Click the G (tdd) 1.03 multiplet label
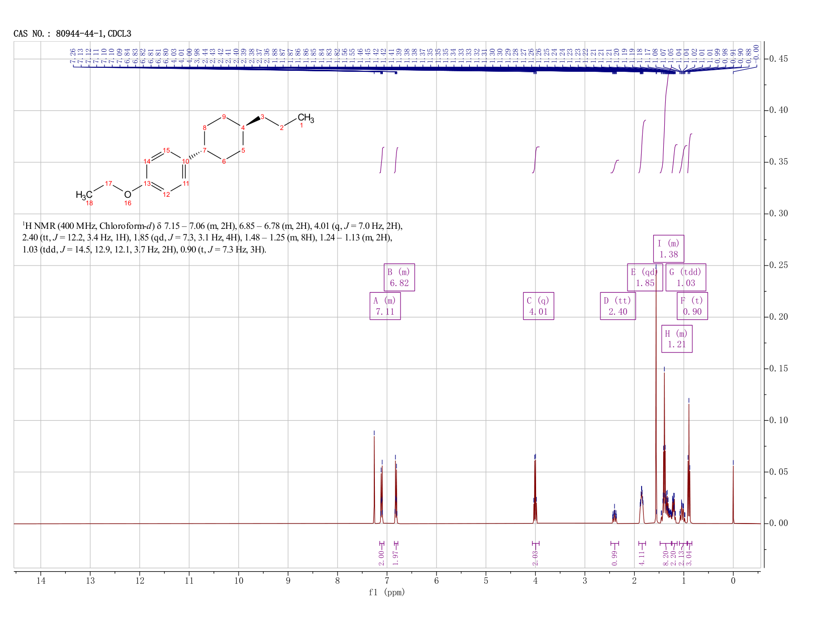829x640 pixels. click(x=686, y=277)
